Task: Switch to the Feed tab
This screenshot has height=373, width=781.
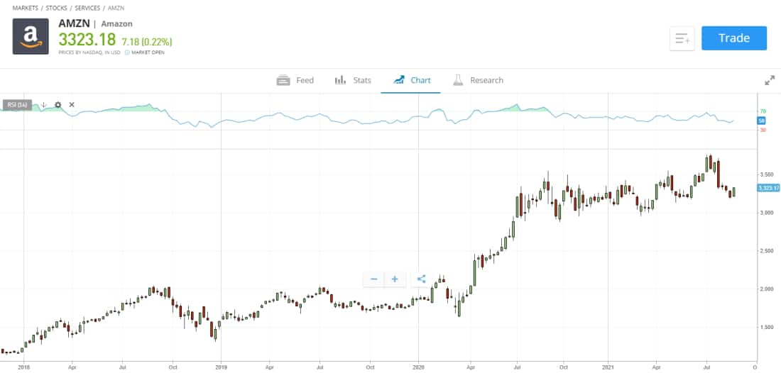Action: click(295, 80)
